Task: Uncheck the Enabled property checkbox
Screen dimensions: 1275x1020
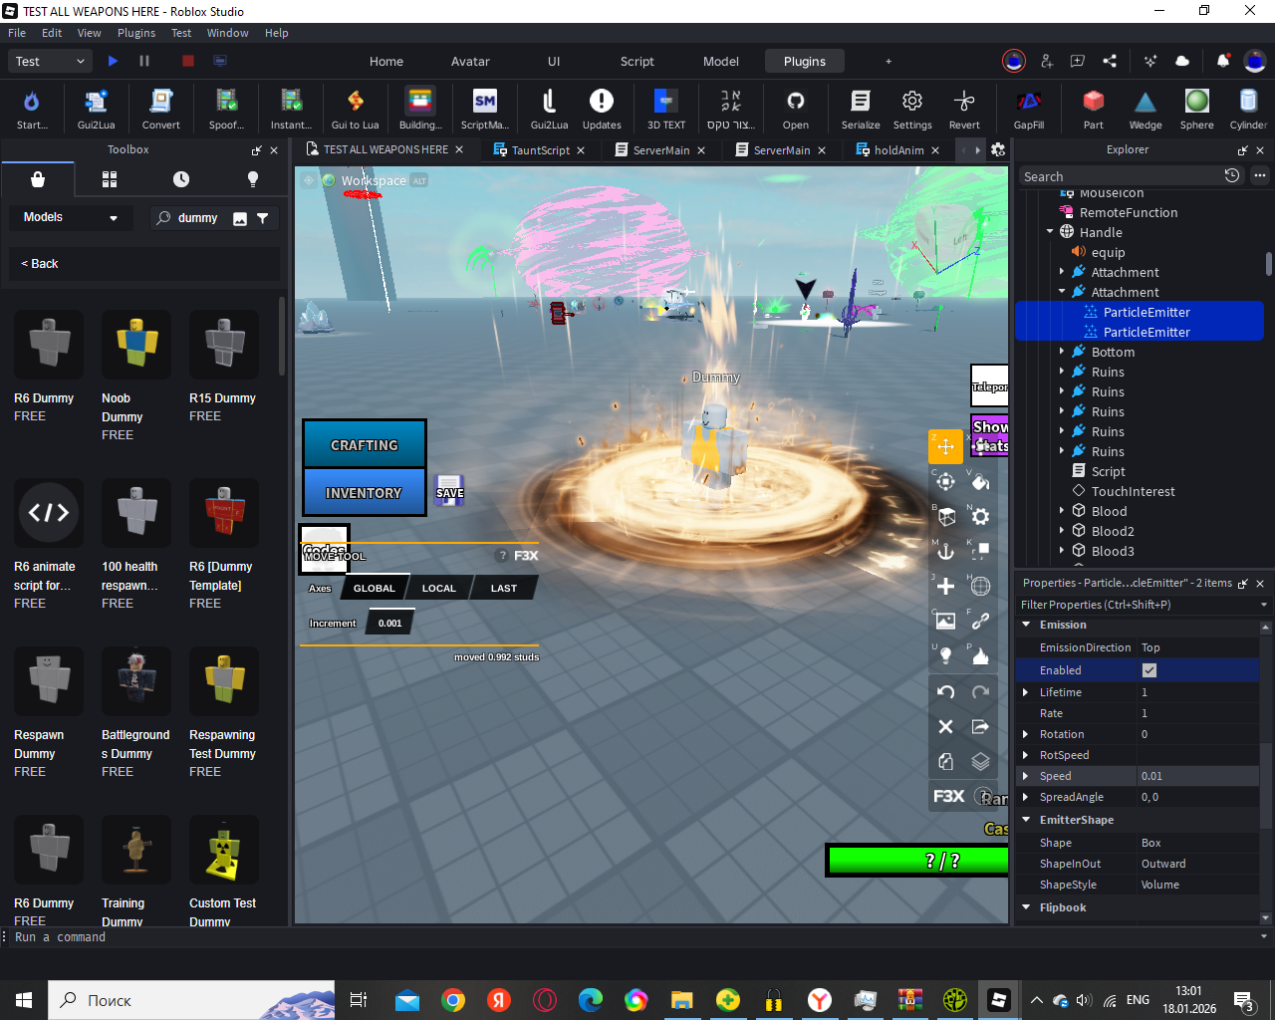Action: (1148, 670)
